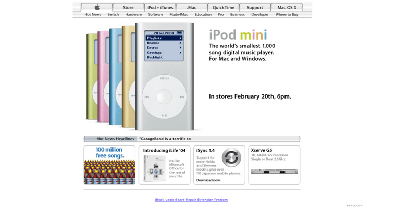Screen dimensions: 396x207
Task: Click the pink iPod mini
Action: click(103, 76)
